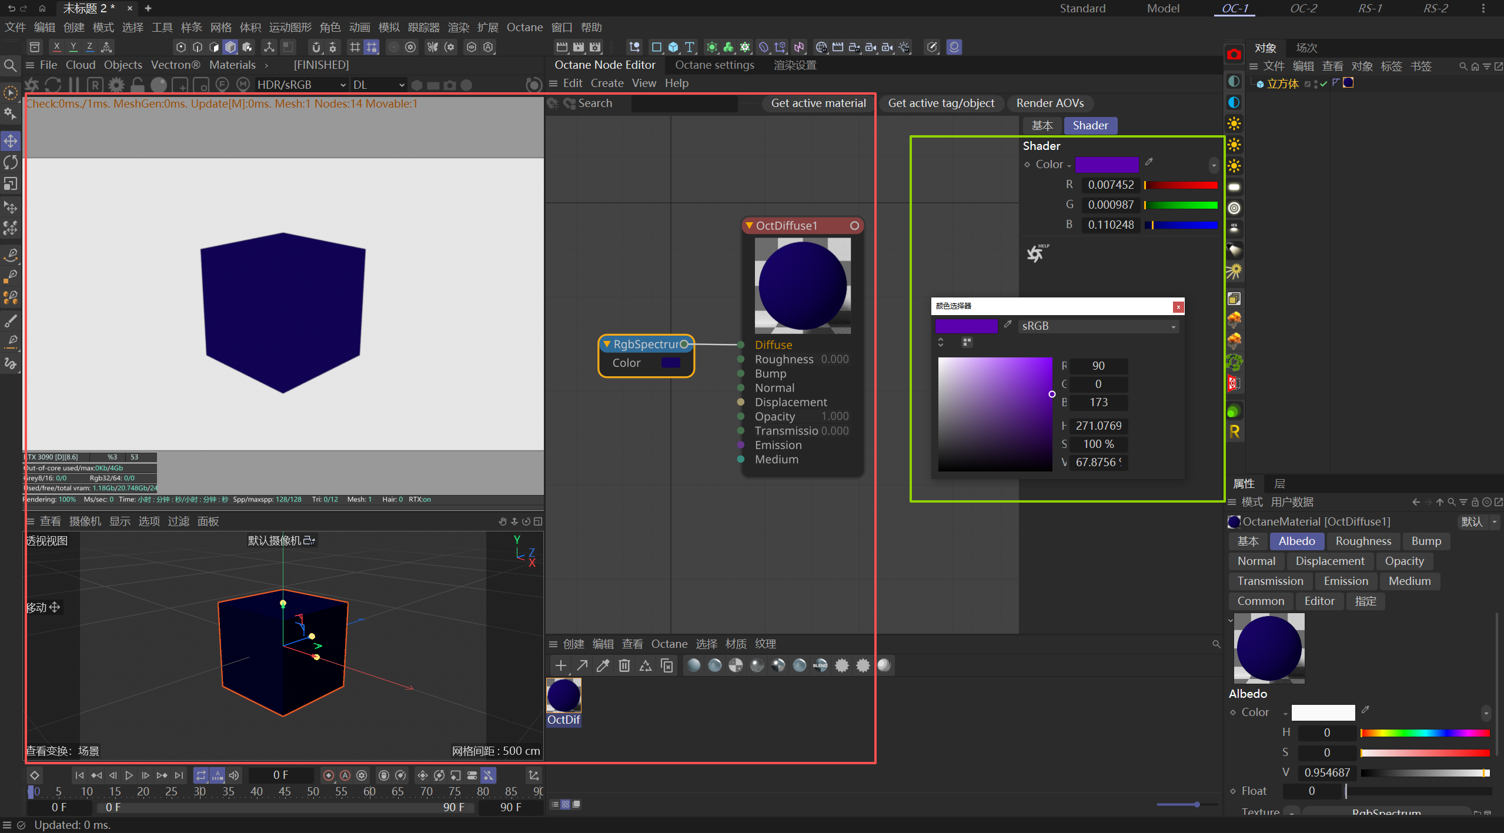Toggle the Live Viewer render lock icon
The width and height of the screenshot is (1504, 833).
[137, 85]
